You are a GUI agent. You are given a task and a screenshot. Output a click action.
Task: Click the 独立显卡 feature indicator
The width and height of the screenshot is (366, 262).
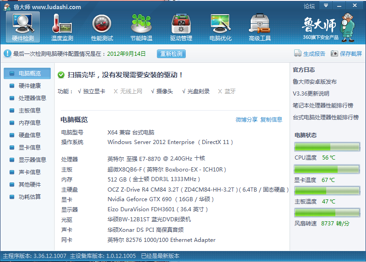click(91, 91)
